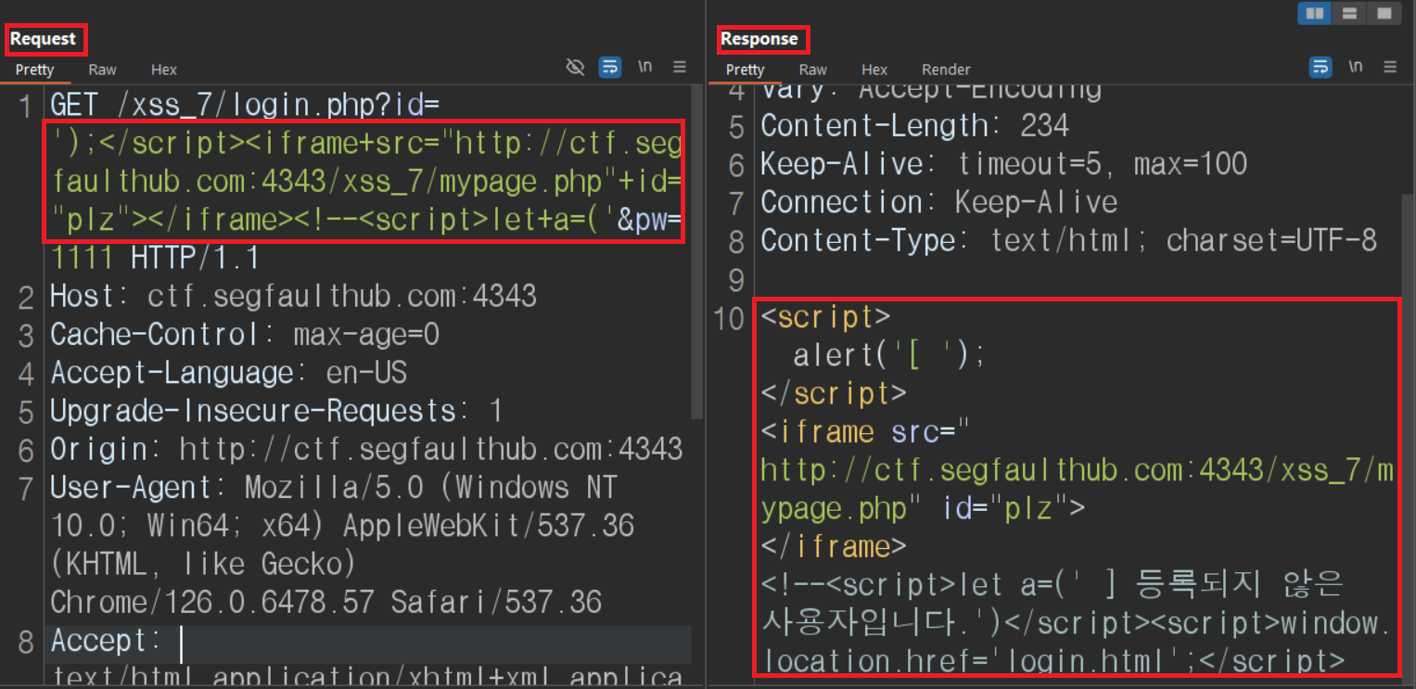Switch Request view to Raw tab
The height and width of the screenshot is (689, 1416).
click(x=102, y=70)
